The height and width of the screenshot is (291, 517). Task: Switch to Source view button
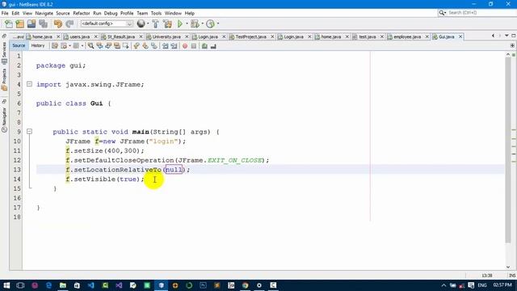pos(19,46)
